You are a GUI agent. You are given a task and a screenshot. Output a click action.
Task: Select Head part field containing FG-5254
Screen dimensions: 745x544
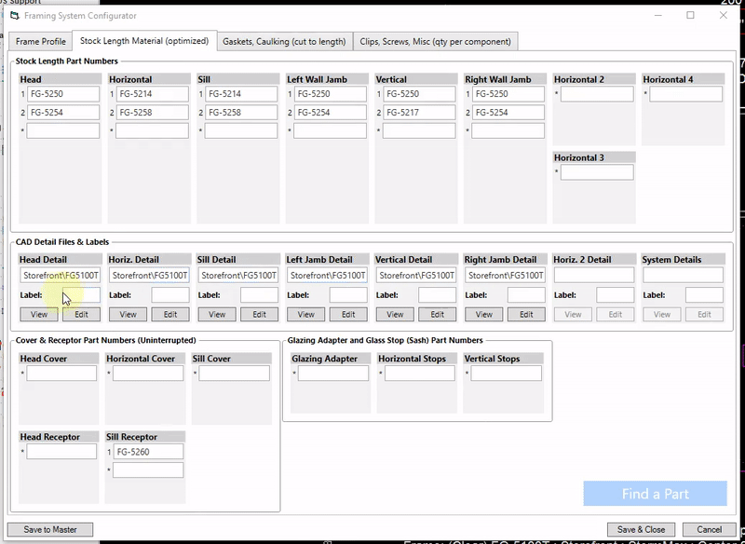(63, 113)
